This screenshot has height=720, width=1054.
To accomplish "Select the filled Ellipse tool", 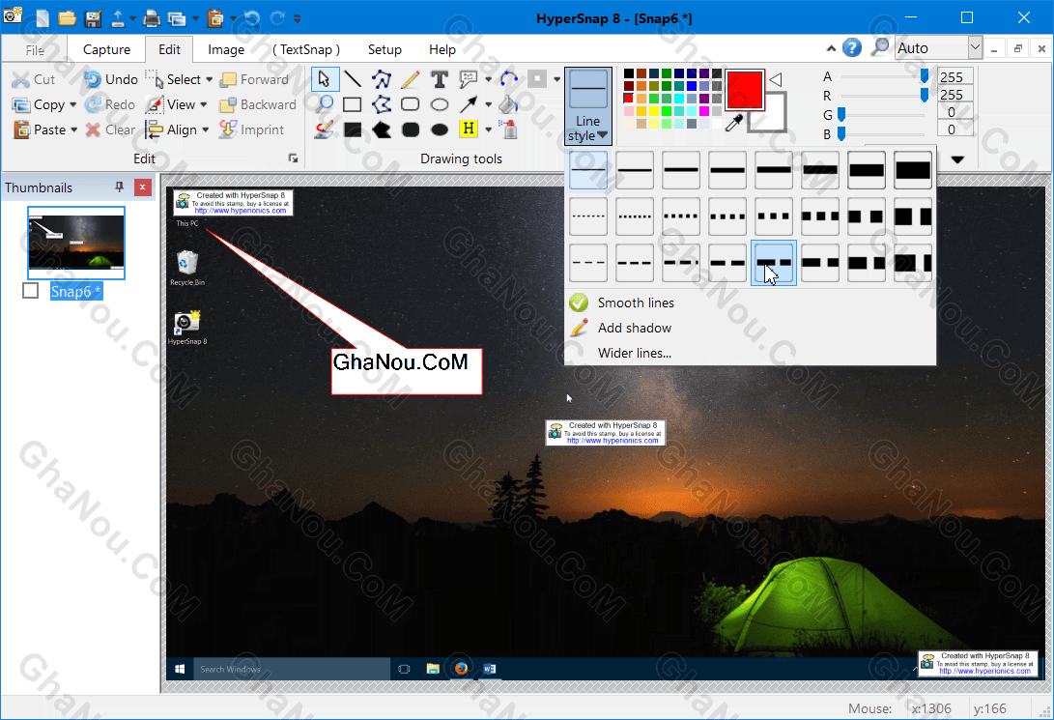I will coord(439,130).
